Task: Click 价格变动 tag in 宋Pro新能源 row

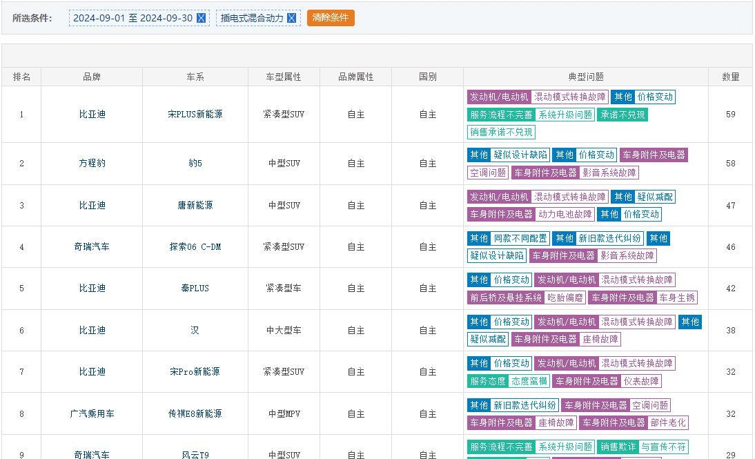Action: [511, 363]
